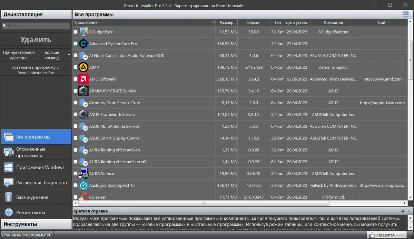This screenshot has width=414, height=239.
Task: Tick the ASUS Framework Service checkbox
Action: [76, 115]
